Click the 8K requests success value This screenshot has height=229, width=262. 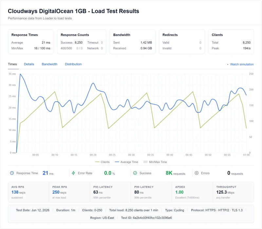(176, 173)
